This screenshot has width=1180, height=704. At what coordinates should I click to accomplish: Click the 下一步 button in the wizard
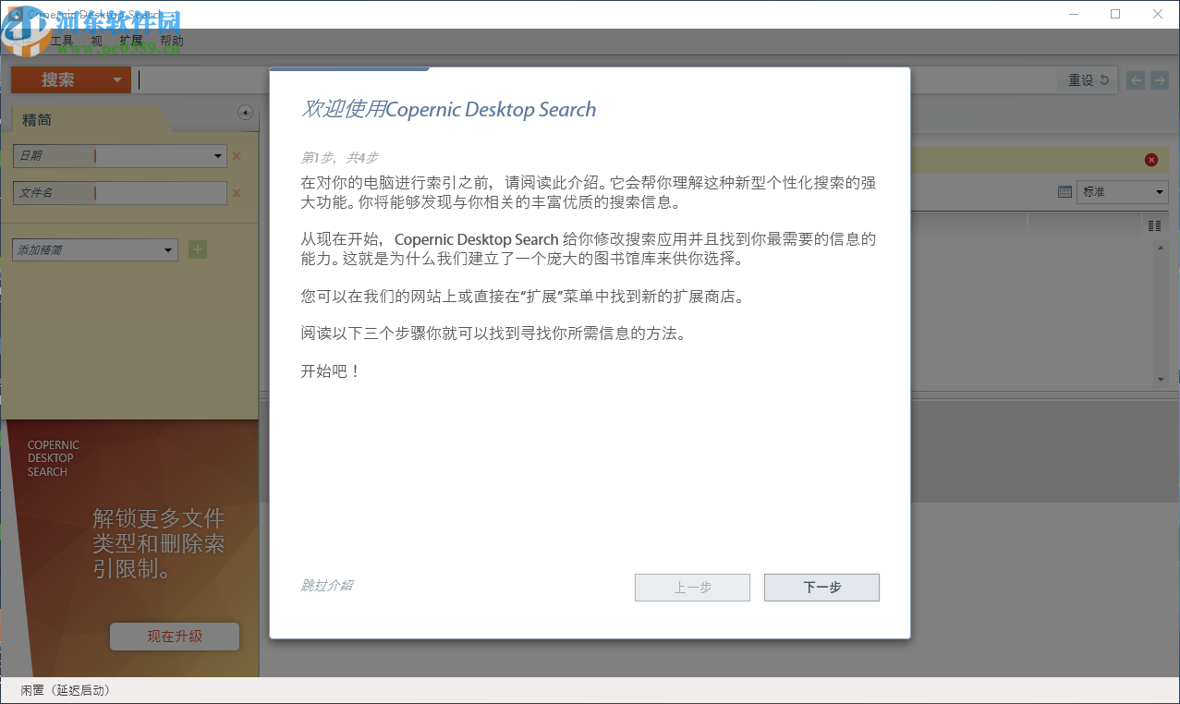click(821, 587)
